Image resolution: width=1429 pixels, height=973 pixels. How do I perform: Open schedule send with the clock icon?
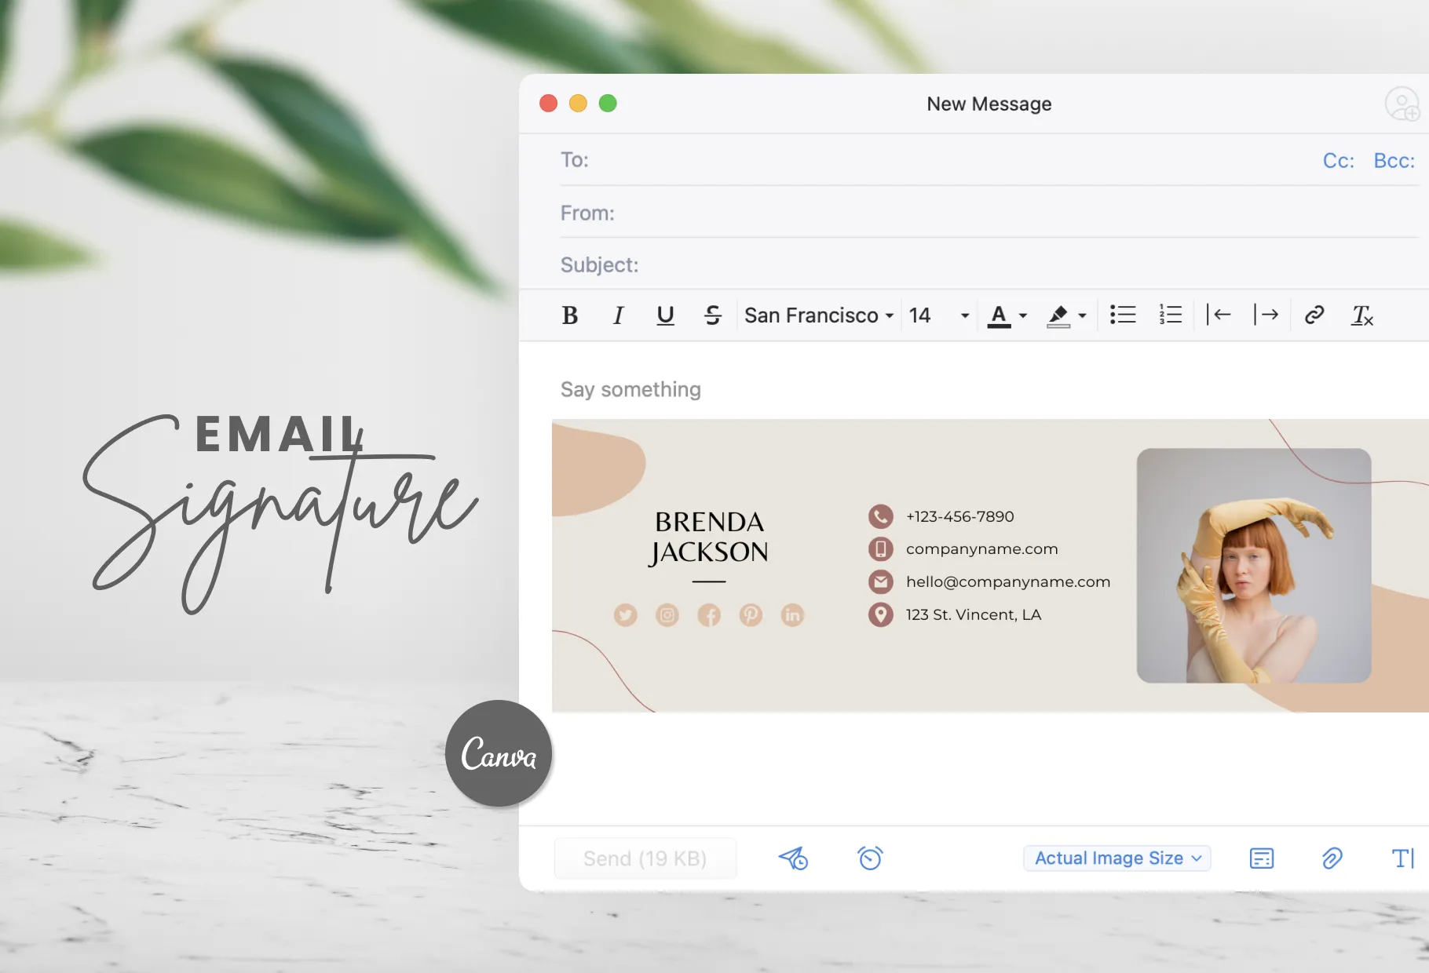[x=870, y=858]
